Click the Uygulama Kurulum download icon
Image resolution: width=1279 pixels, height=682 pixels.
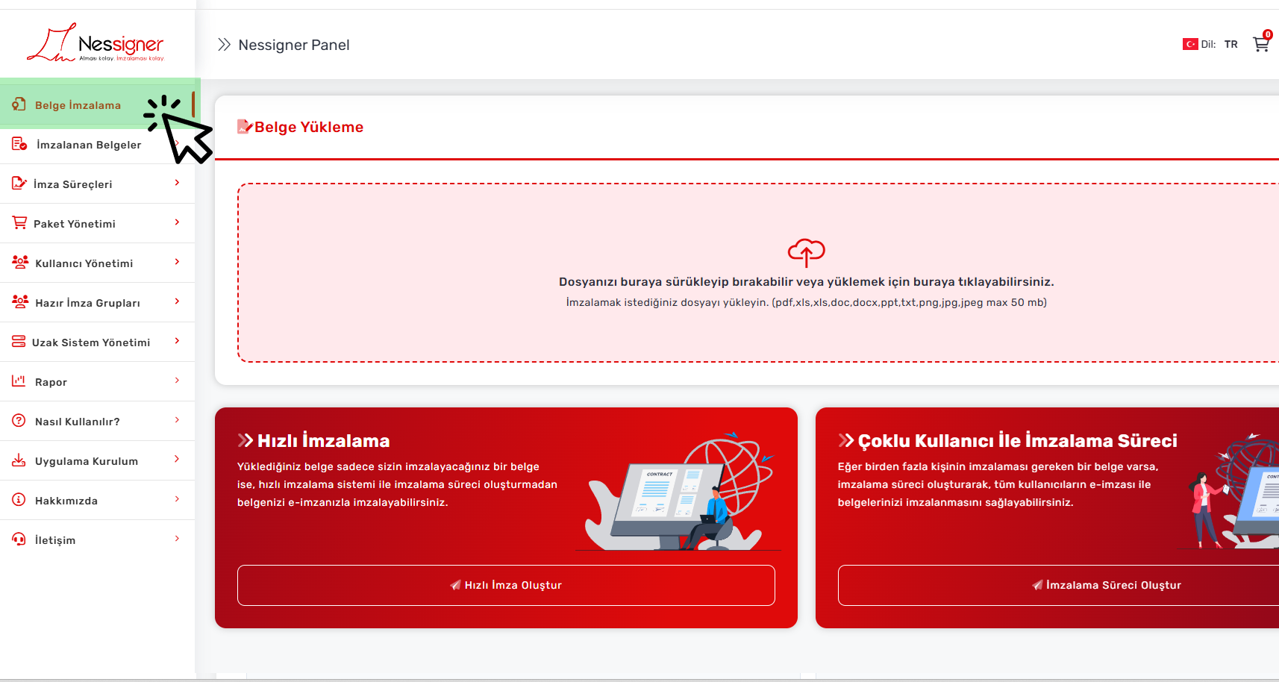(19, 460)
